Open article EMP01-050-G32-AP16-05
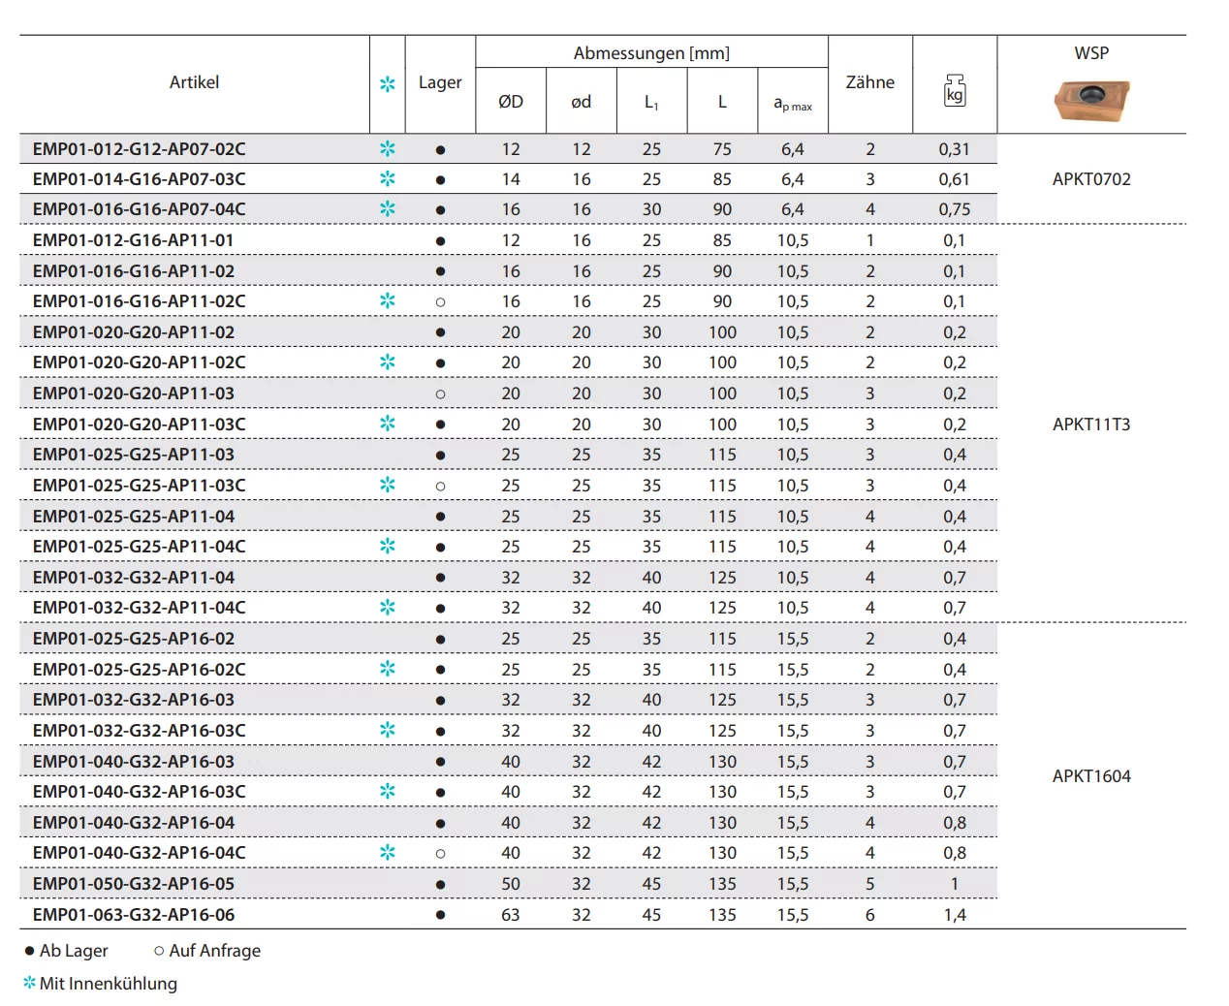Image resolution: width=1229 pixels, height=1006 pixels. coord(134,884)
